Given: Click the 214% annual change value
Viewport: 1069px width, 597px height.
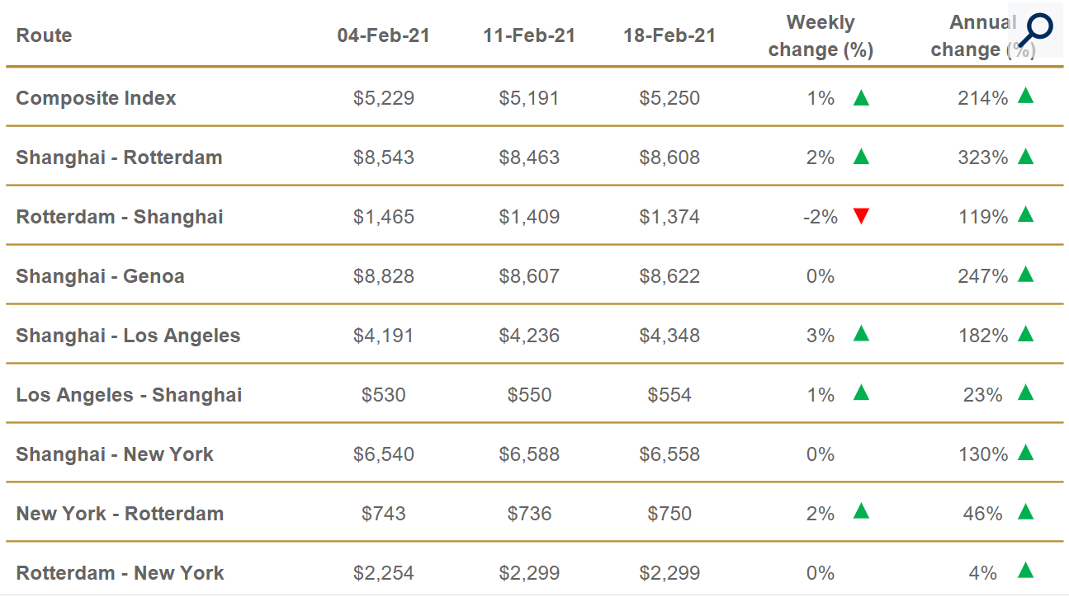Looking at the screenshot, I should (982, 98).
